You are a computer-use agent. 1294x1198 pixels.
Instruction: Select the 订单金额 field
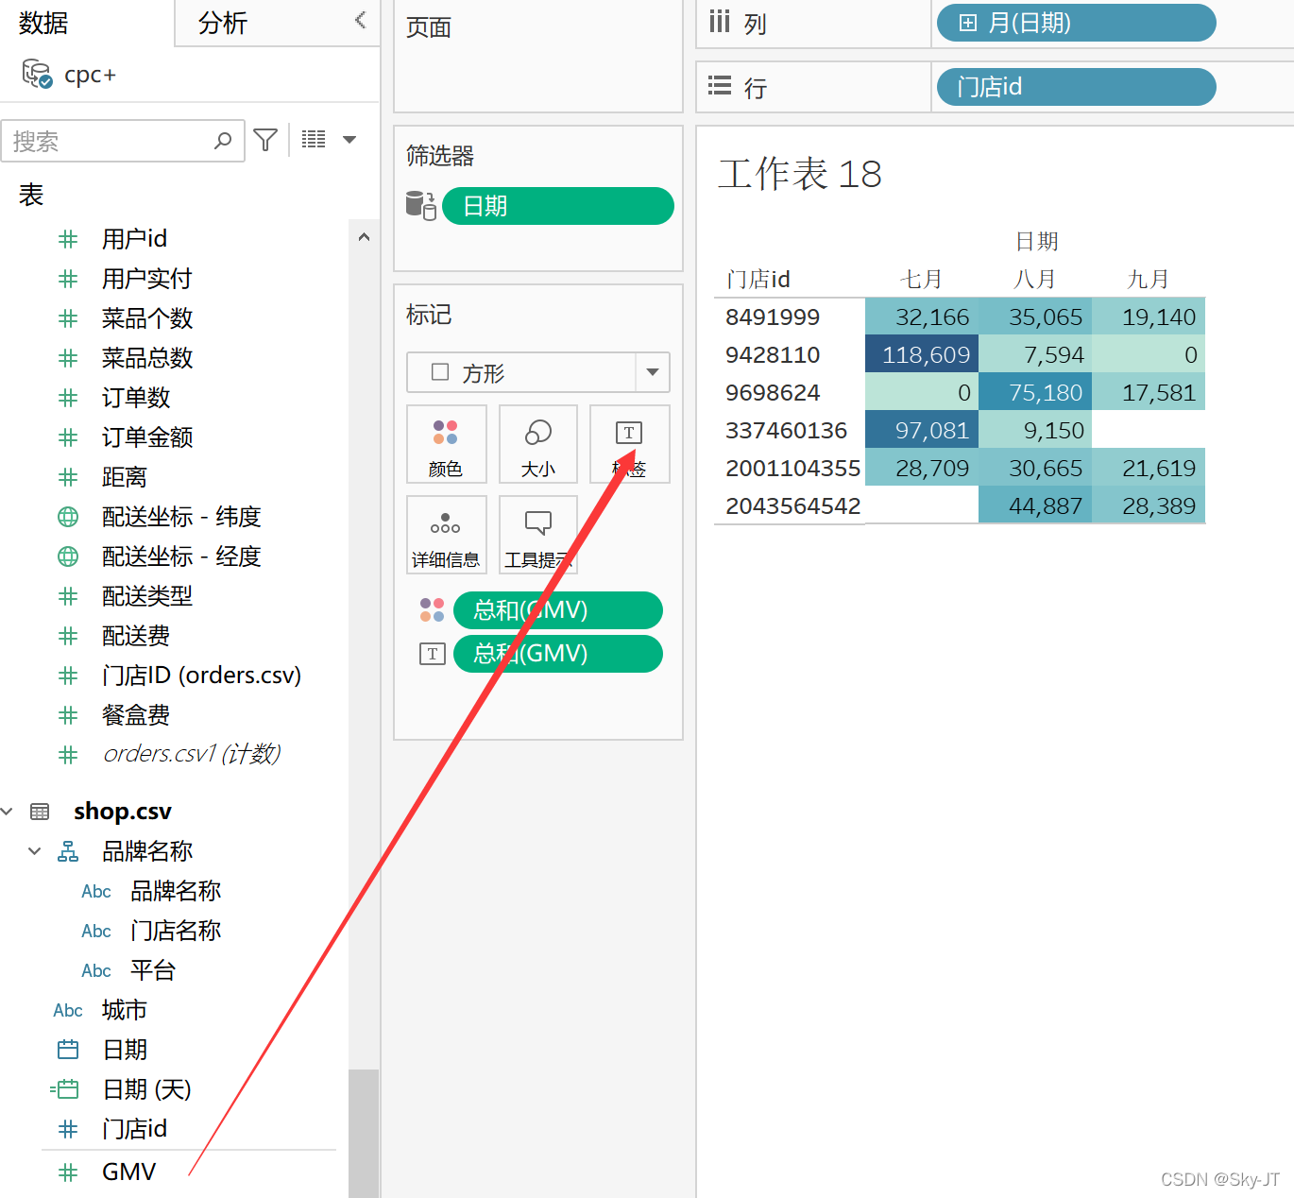click(146, 436)
